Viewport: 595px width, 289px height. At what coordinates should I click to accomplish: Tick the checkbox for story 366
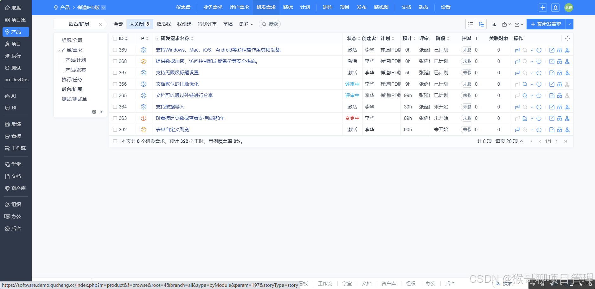(115, 84)
